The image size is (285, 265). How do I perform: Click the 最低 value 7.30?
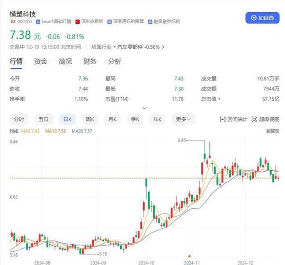pos(179,89)
